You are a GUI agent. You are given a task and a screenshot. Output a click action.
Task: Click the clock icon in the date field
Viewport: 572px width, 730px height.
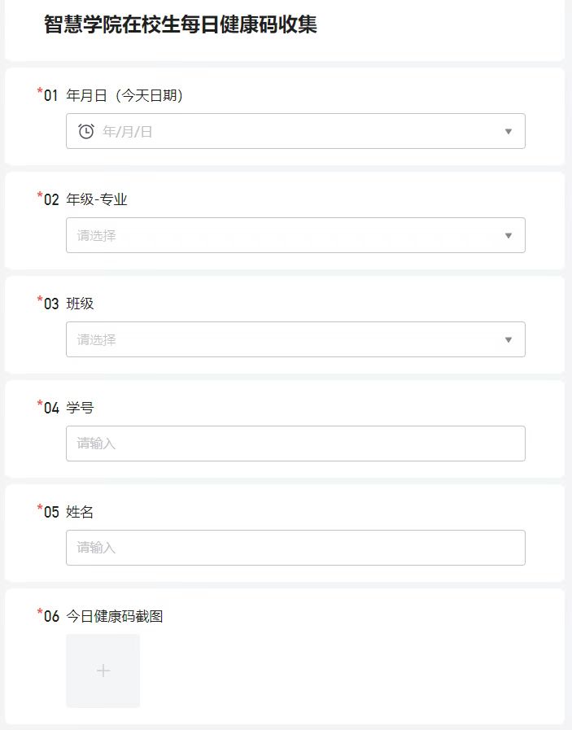coord(86,131)
